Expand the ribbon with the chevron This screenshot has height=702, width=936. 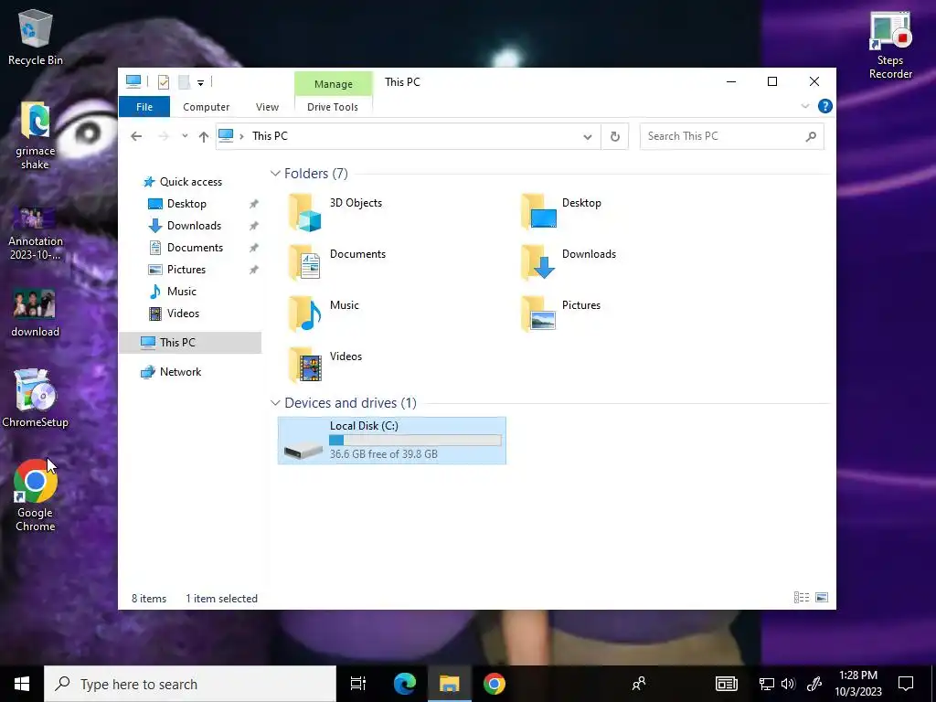(x=804, y=106)
